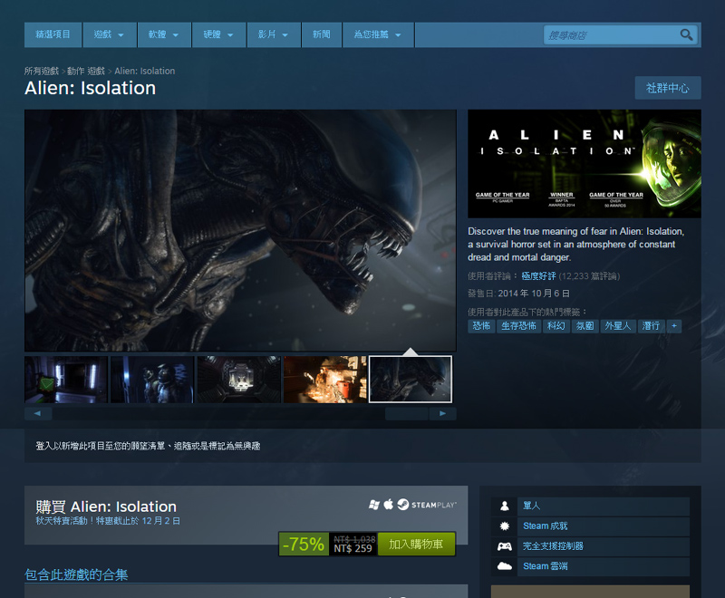Open the 社群中心 community hub button

[x=668, y=88]
